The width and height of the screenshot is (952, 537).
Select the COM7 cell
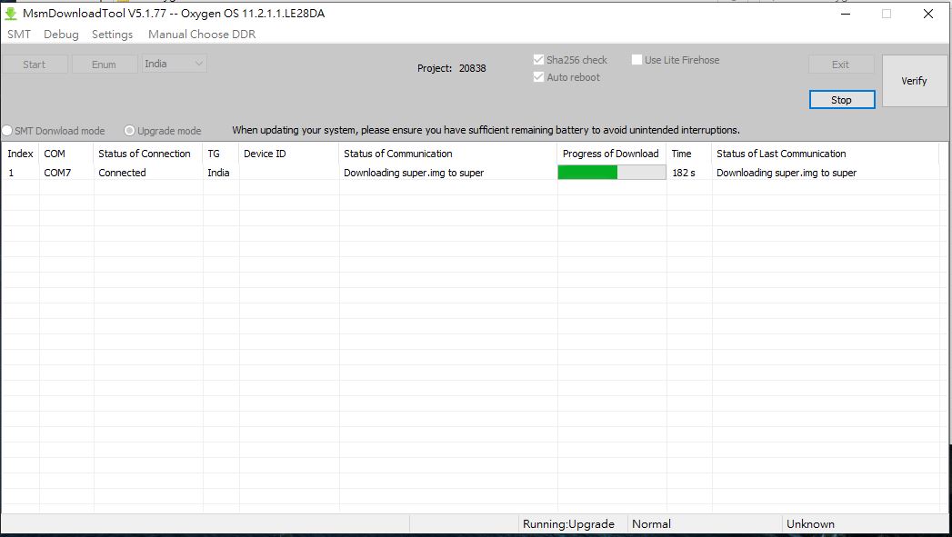(66, 173)
